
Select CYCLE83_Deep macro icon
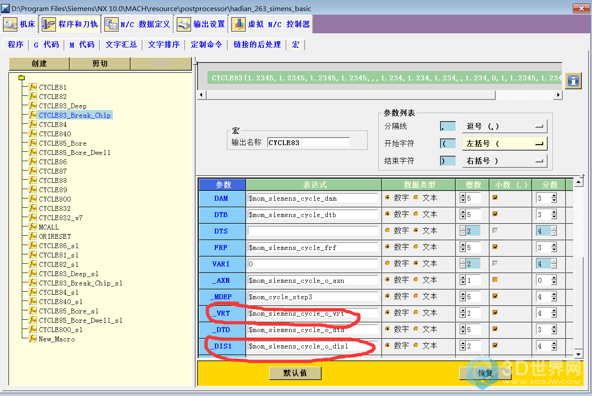click(33, 106)
